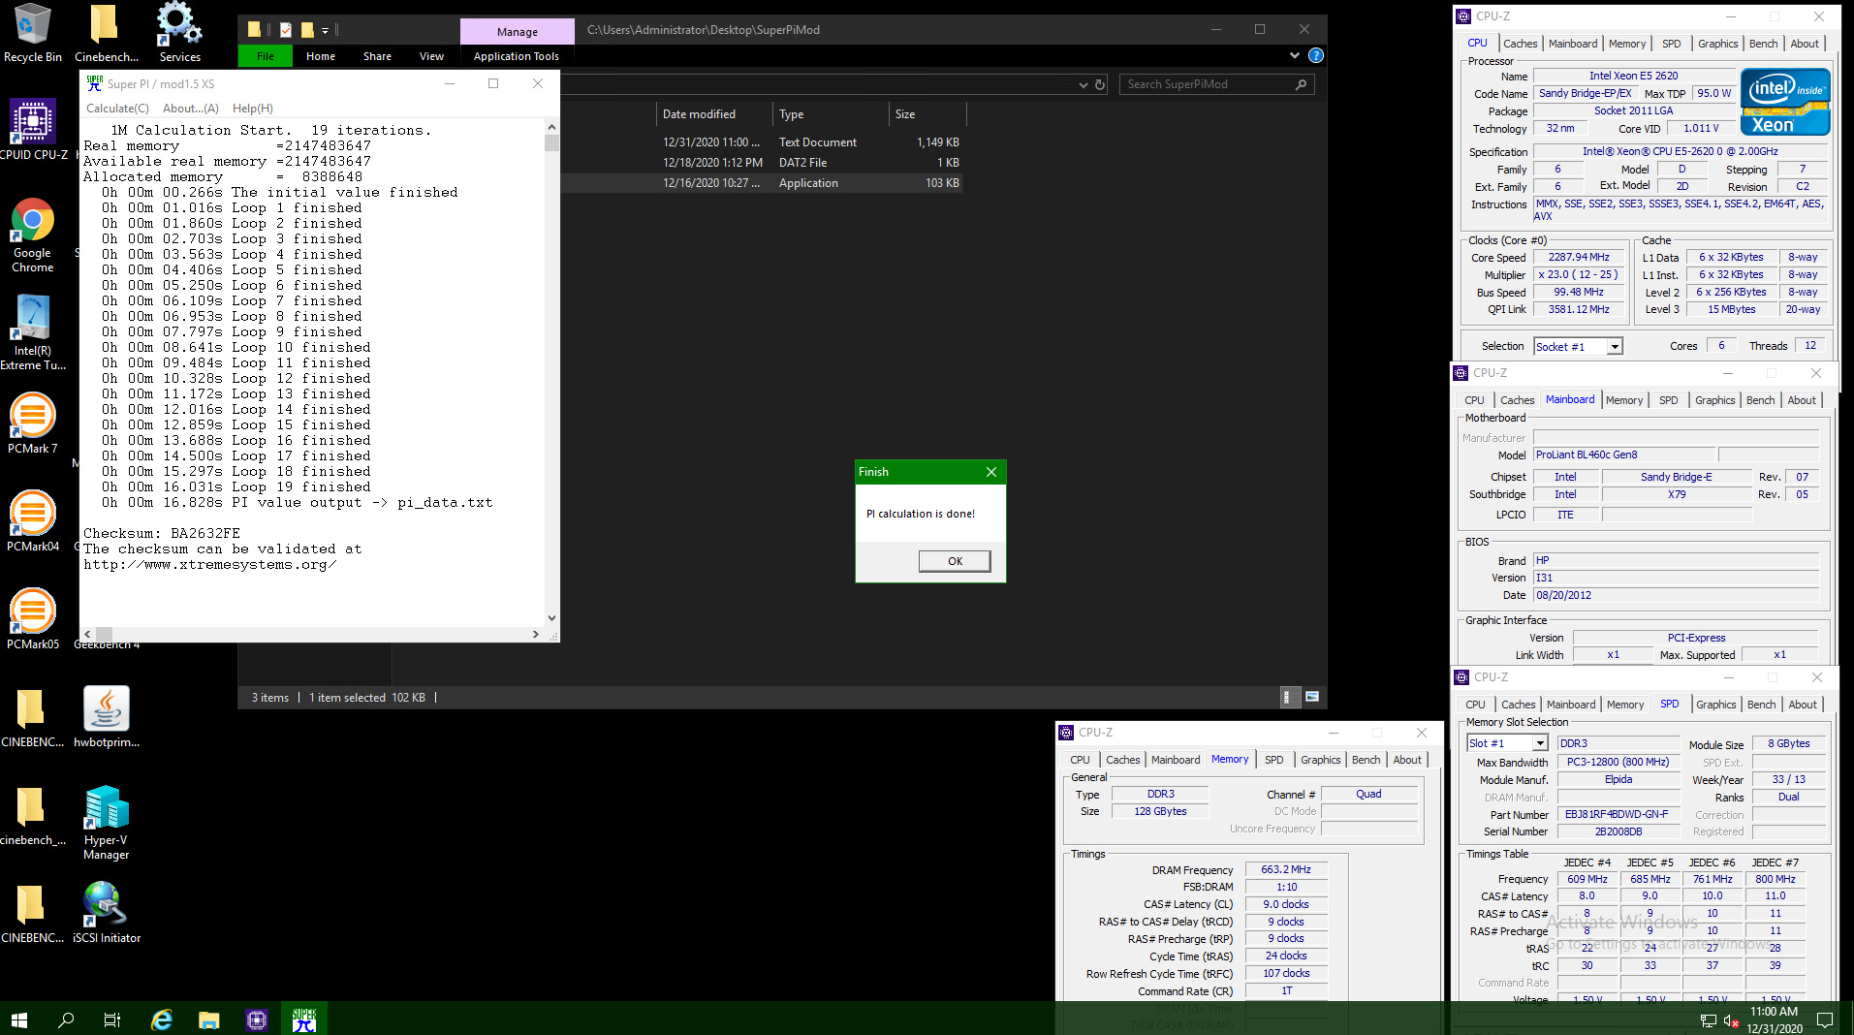Open the Share ribbon tab

(x=377, y=56)
